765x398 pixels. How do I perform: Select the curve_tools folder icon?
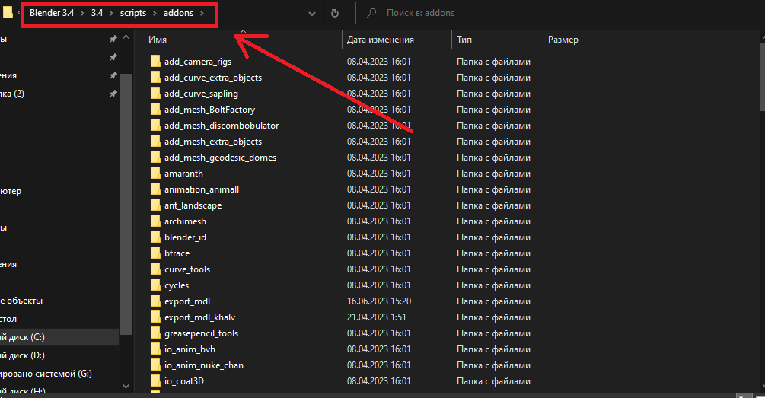click(x=155, y=269)
